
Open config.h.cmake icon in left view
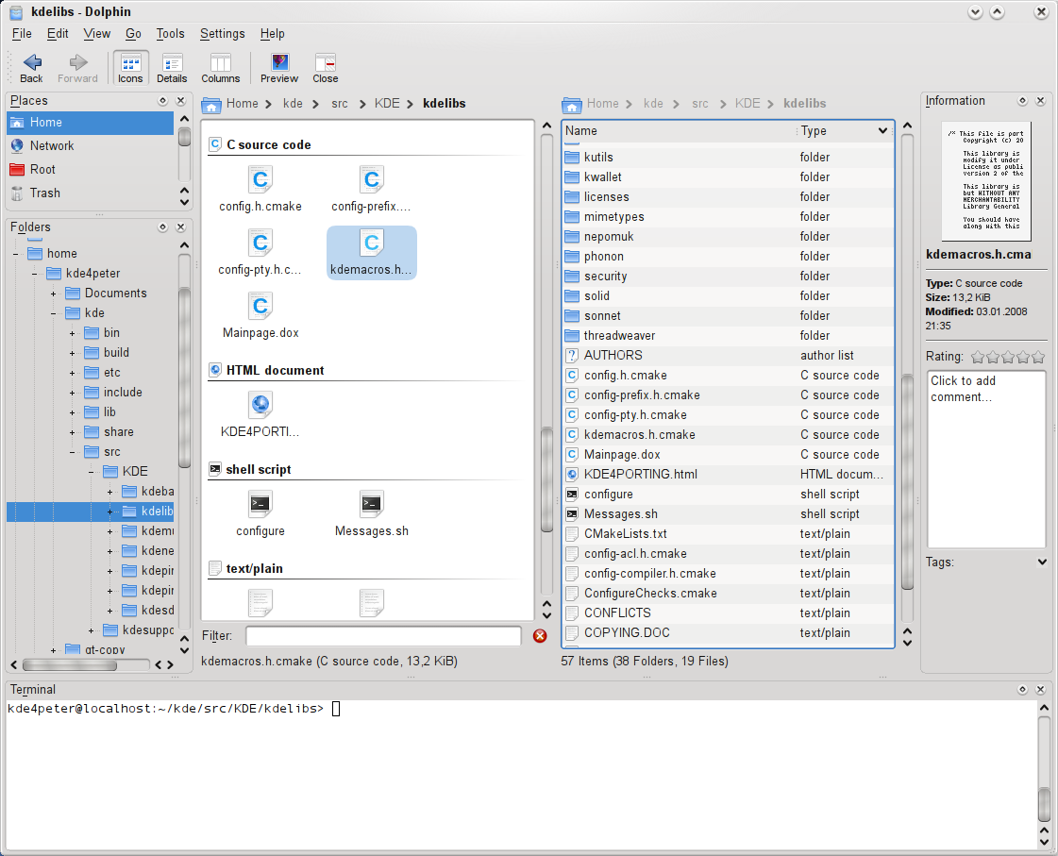260,189
